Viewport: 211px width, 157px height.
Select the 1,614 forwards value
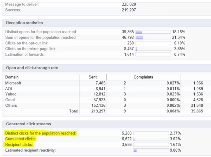(x=129, y=54)
